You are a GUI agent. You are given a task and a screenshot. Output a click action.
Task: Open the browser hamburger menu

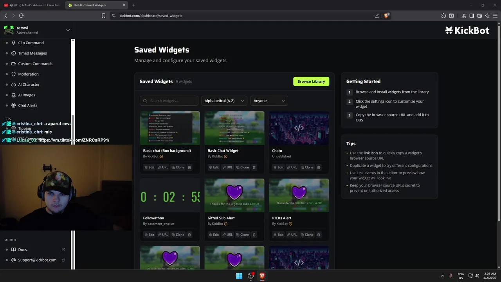point(495,16)
